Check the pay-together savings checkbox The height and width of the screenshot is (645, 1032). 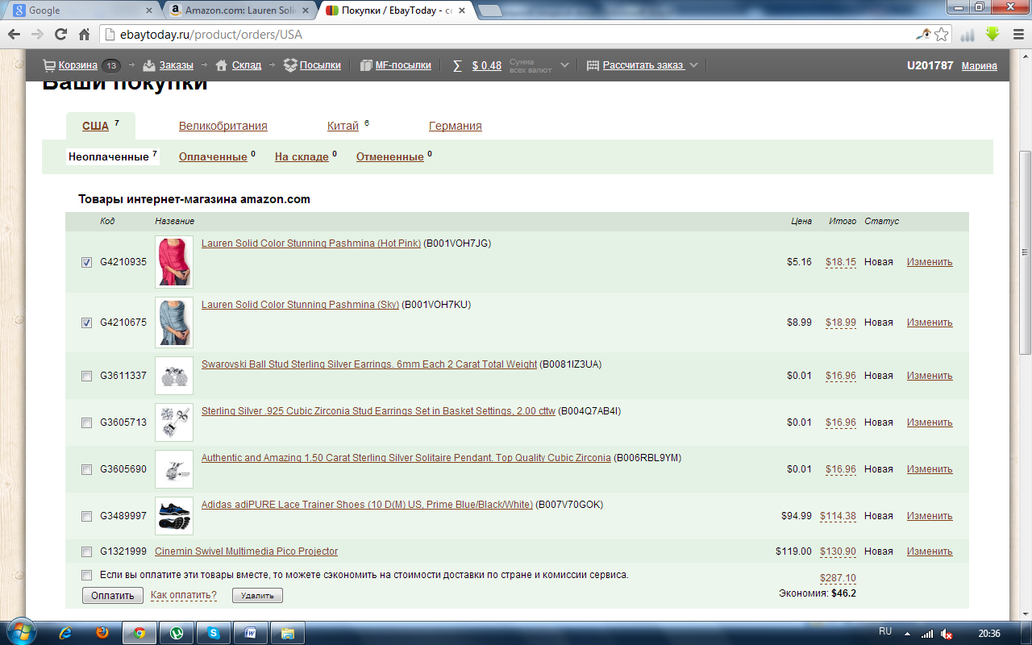86,575
